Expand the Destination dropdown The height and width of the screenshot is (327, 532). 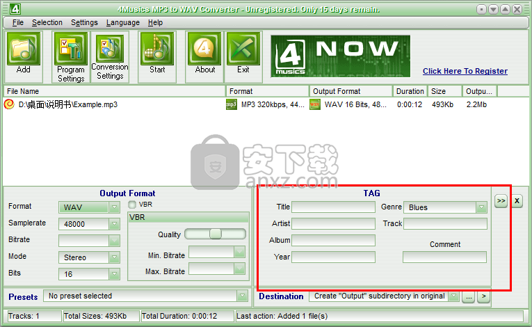click(453, 296)
